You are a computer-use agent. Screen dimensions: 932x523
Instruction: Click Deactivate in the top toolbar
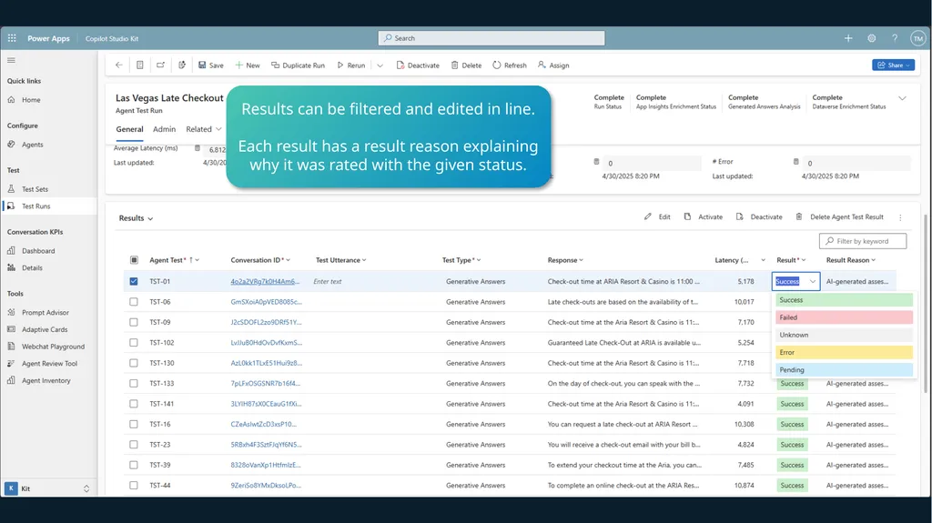[418, 65]
